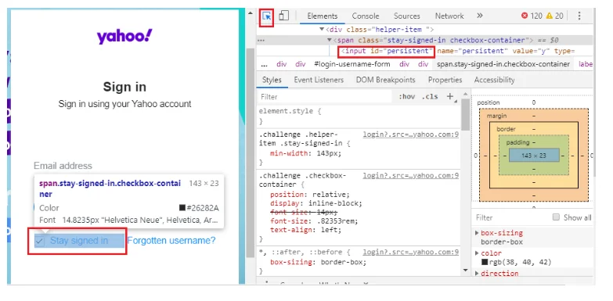This screenshot has width=613, height=301.
Task: Toggle the :hov element state button
Action: point(407,96)
